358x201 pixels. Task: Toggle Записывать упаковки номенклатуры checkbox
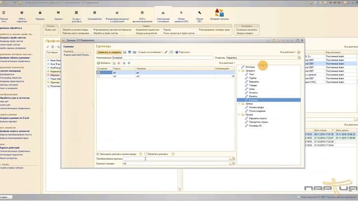click(98, 154)
